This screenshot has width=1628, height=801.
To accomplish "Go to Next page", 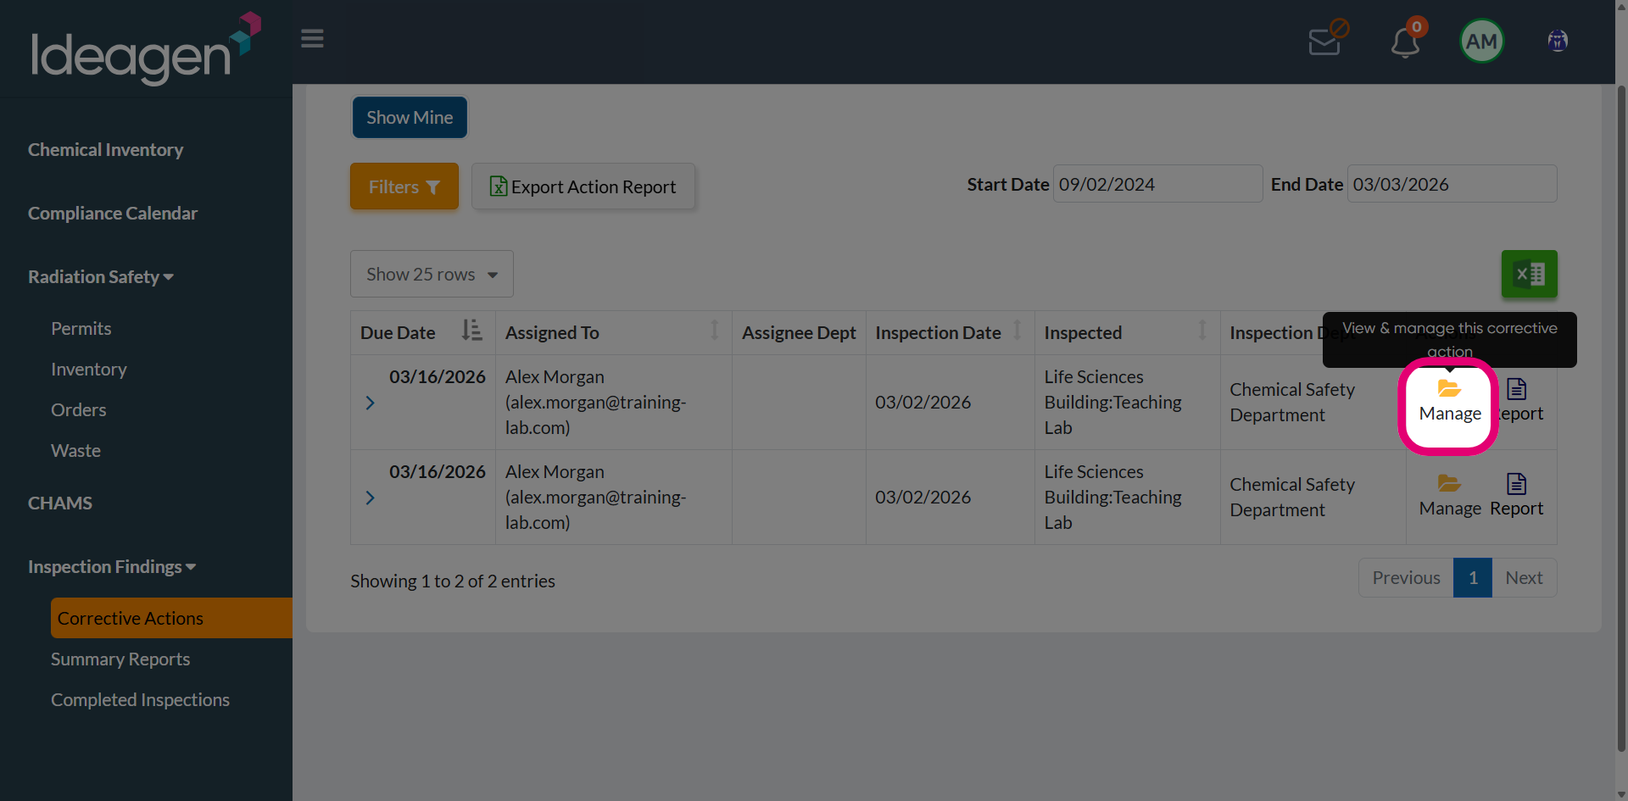I will 1524,577.
